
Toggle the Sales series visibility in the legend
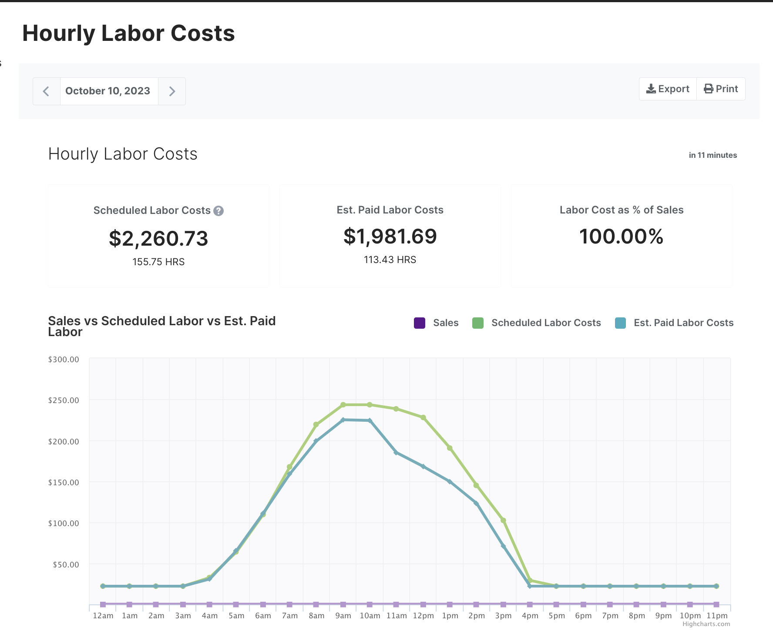[445, 323]
